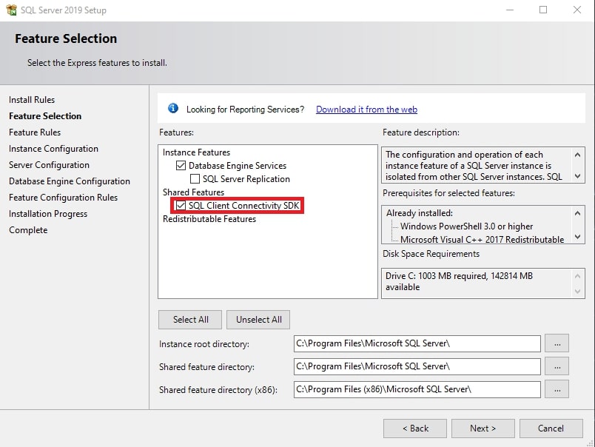
Task: Click the blue information icon
Action: (x=173, y=109)
